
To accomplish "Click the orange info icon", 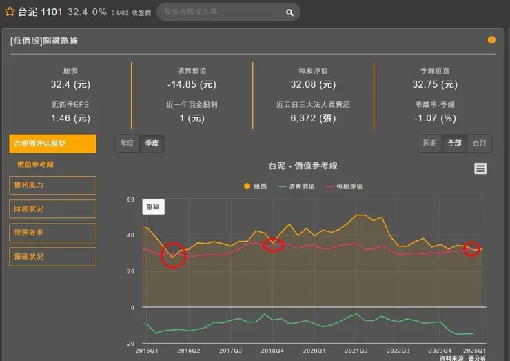I will (491, 40).
